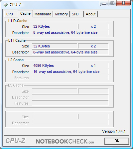
Task: Click the empty L3 Cache size field
Action: click(55, 91)
